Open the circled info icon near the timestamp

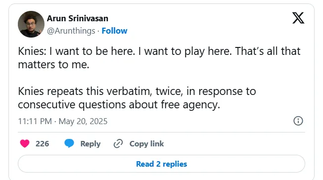coord(298,121)
